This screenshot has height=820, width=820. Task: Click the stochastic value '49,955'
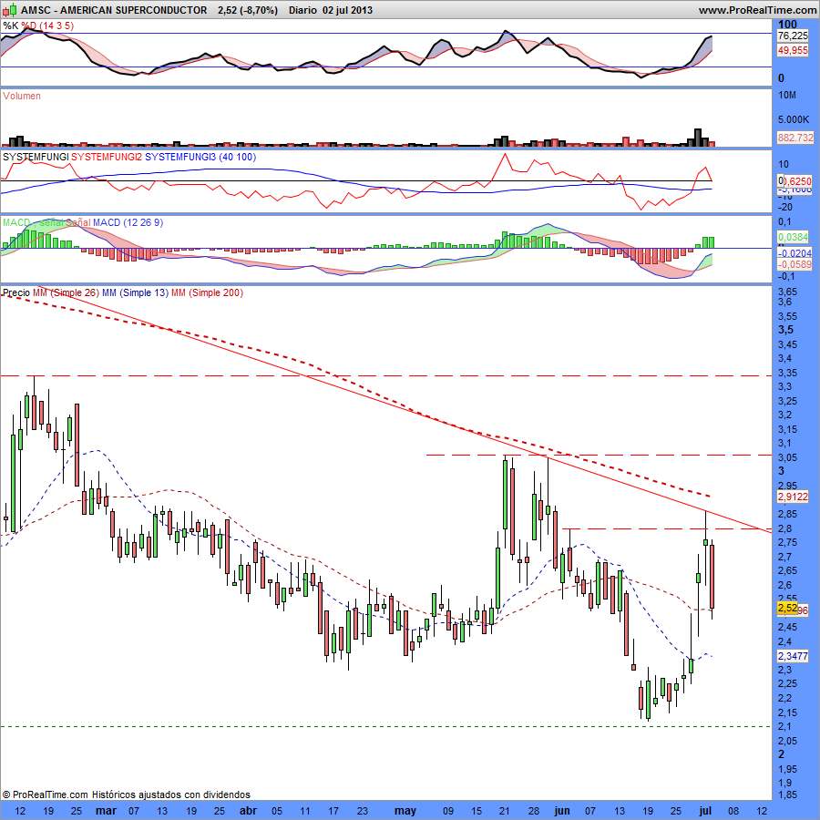tap(793, 50)
